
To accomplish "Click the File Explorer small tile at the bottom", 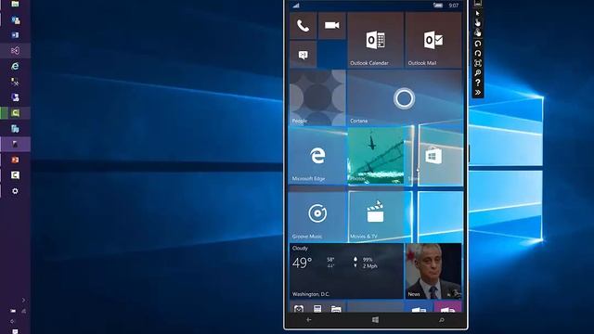I will [x=336, y=308].
